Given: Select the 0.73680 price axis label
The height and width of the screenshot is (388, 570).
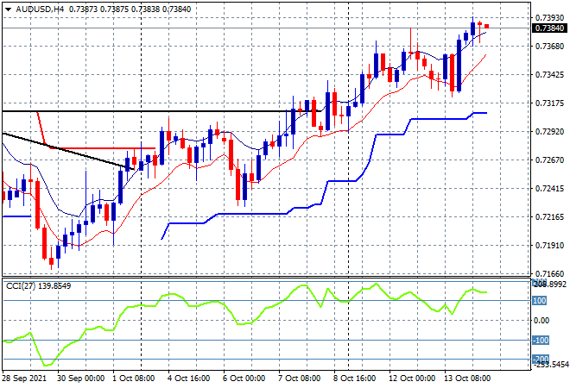Looking at the screenshot, I should tap(550, 46).
